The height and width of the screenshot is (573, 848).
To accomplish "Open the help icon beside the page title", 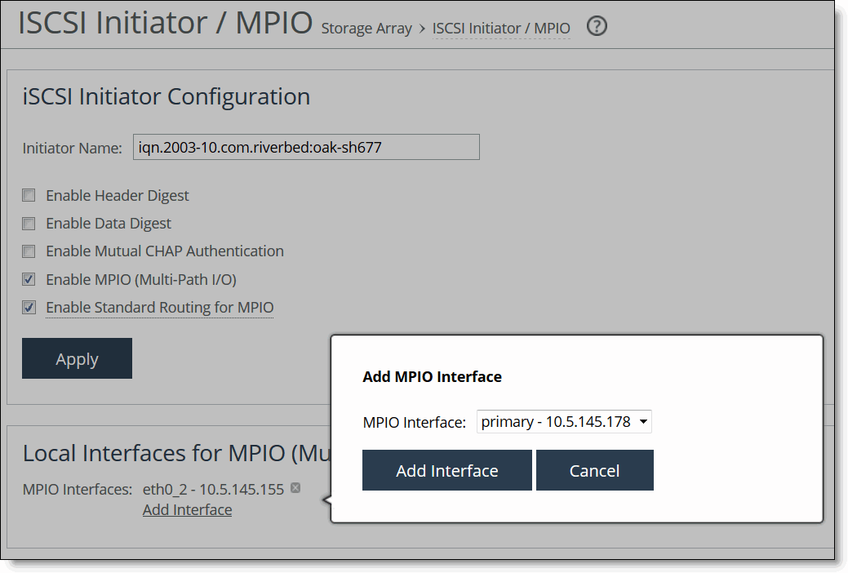I will click(x=596, y=26).
